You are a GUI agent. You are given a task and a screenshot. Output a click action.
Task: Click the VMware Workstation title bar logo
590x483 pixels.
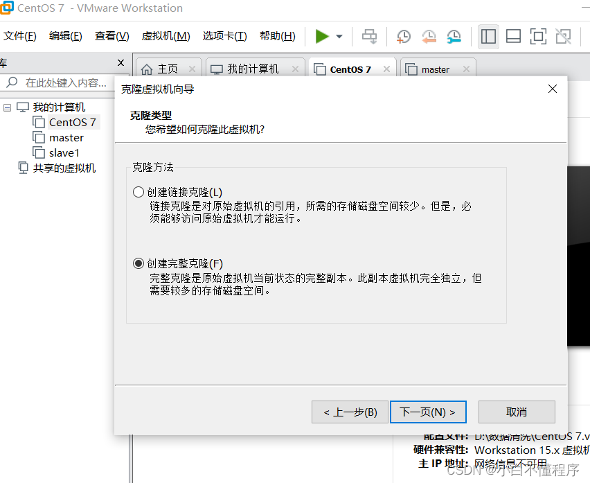coord(6,8)
